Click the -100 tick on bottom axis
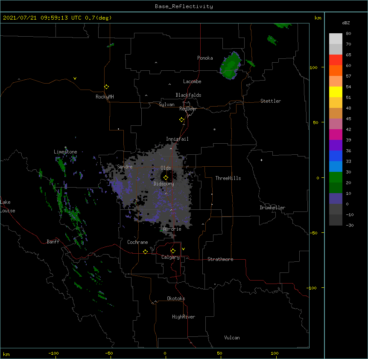The height and width of the screenshot is (359, 368). pos(53,353)
